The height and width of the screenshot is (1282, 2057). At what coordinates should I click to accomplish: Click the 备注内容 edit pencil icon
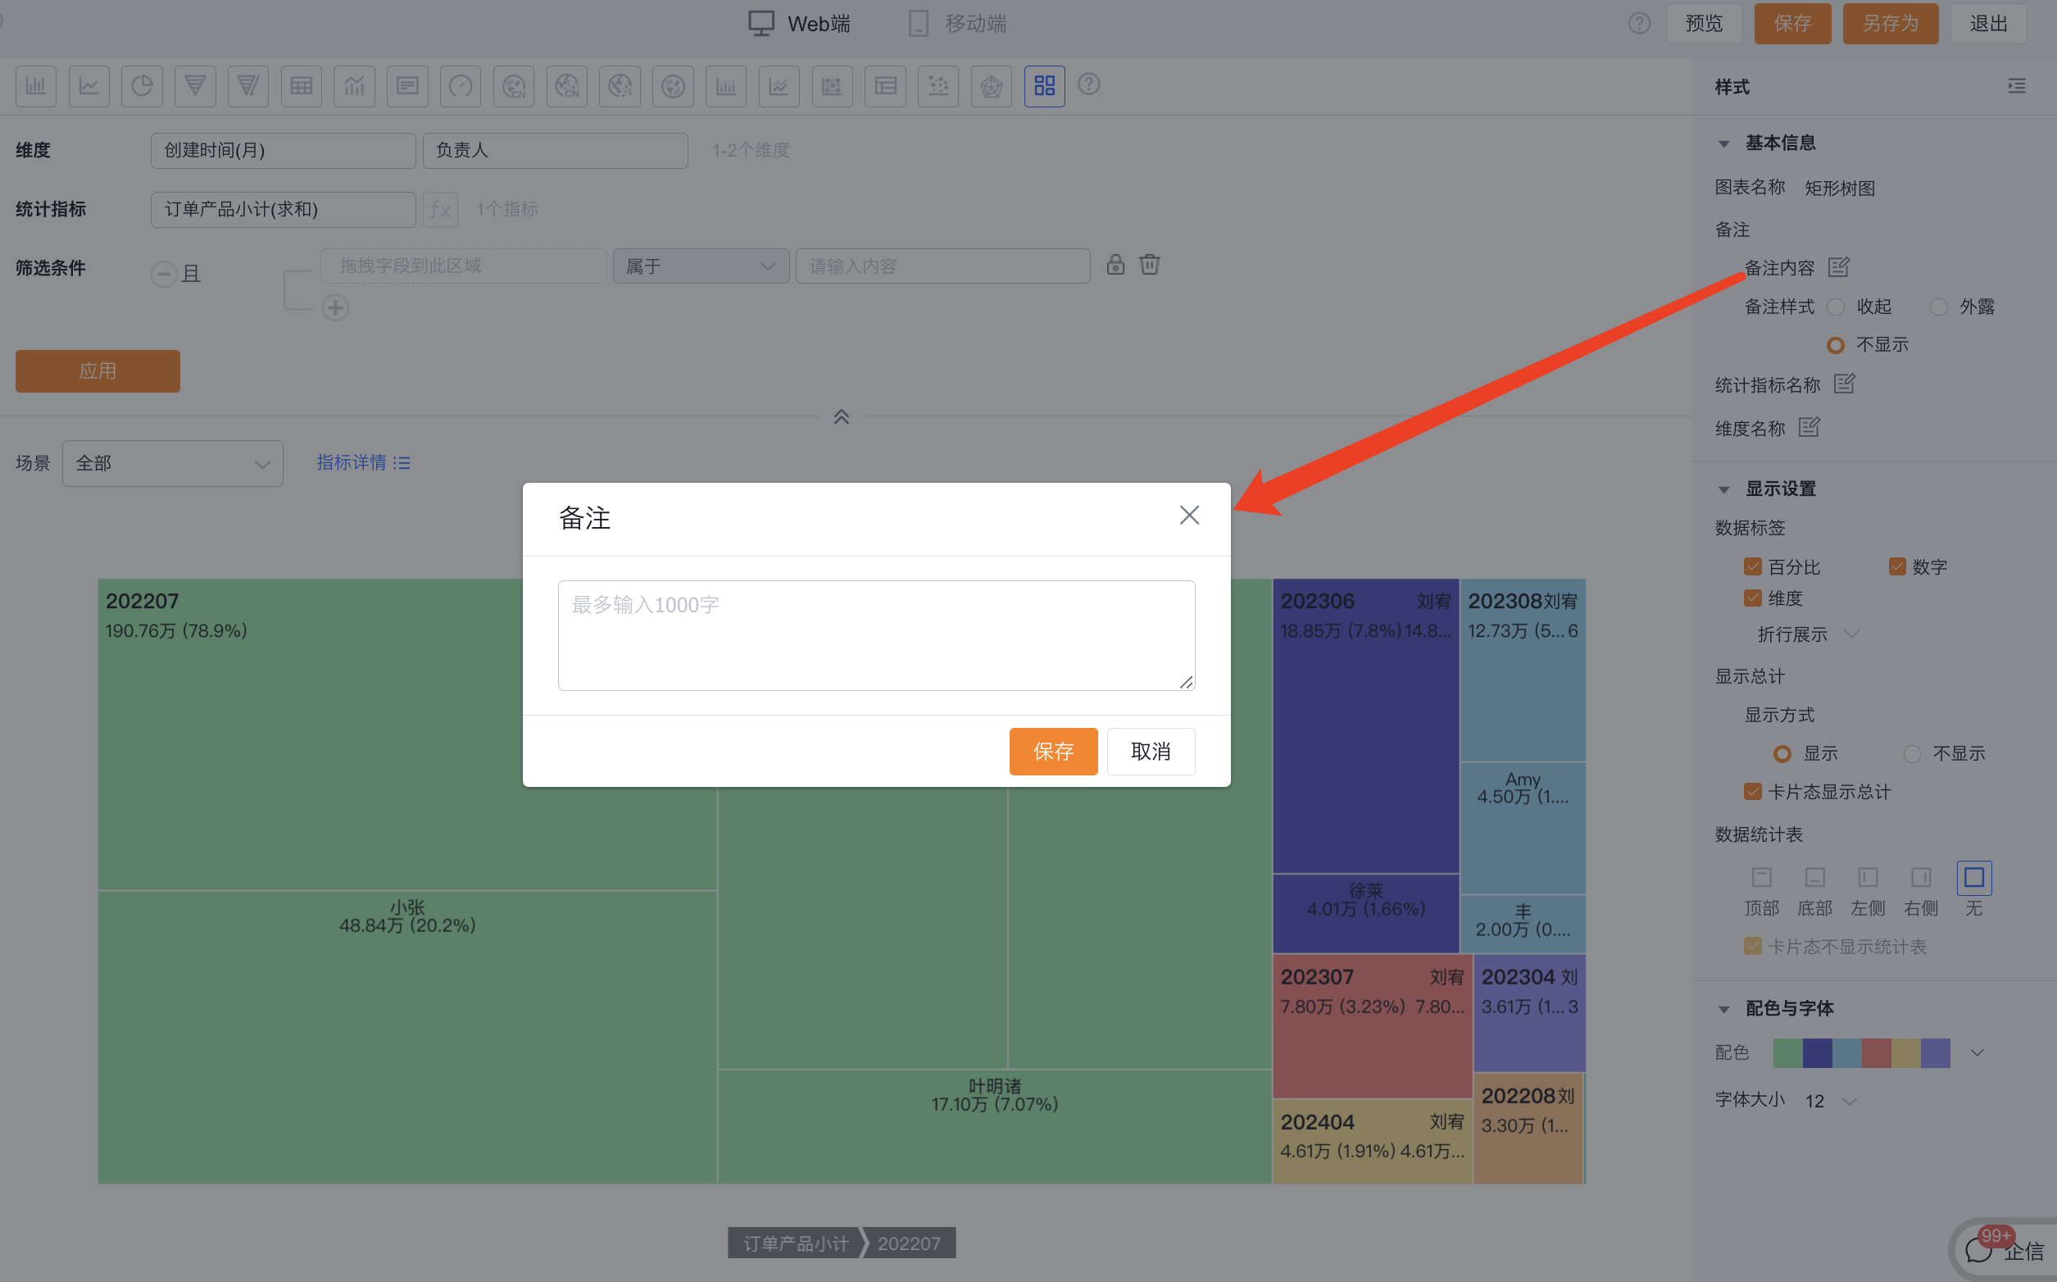click(x=1838, y=268)
